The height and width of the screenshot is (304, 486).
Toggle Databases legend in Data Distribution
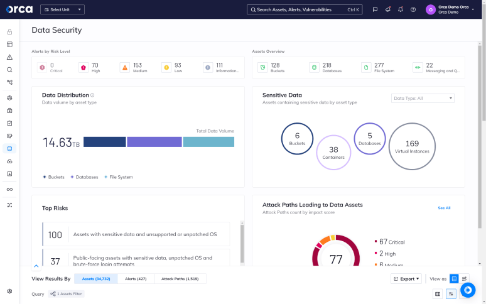click(84, 177)
